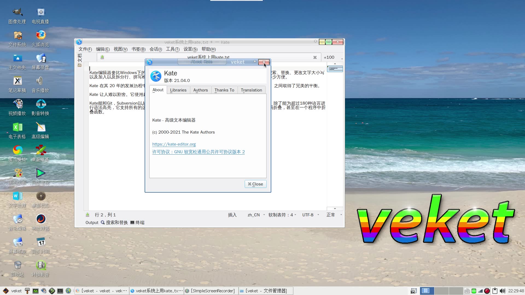Click GNU Lesser General Public License link
Screen dimensions: 525x295
tap(198, 152)
